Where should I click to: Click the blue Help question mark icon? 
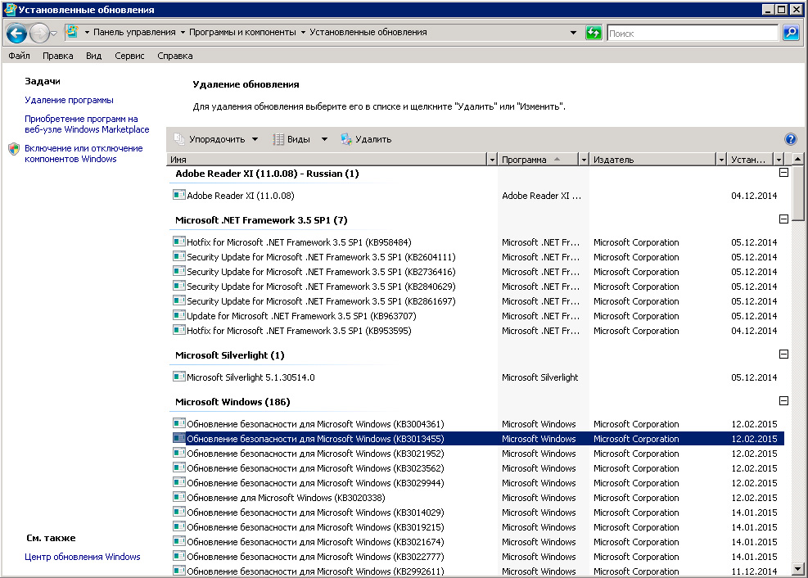[x=790, y=139]
